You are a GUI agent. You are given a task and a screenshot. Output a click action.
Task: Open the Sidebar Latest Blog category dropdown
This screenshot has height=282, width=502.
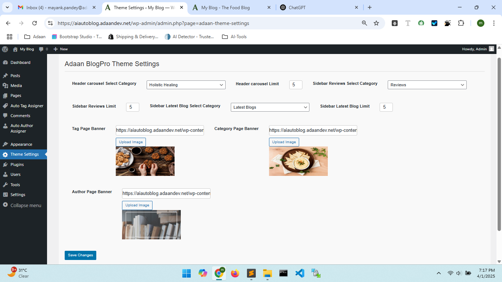point(270,107)
